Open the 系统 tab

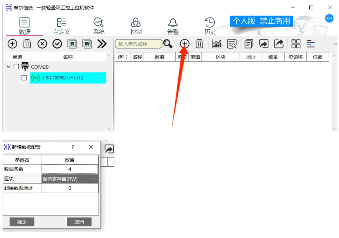coord(99,26)
